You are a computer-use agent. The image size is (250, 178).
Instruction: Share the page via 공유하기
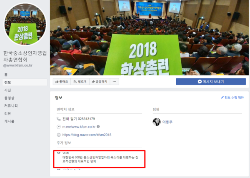click(100, 82)
